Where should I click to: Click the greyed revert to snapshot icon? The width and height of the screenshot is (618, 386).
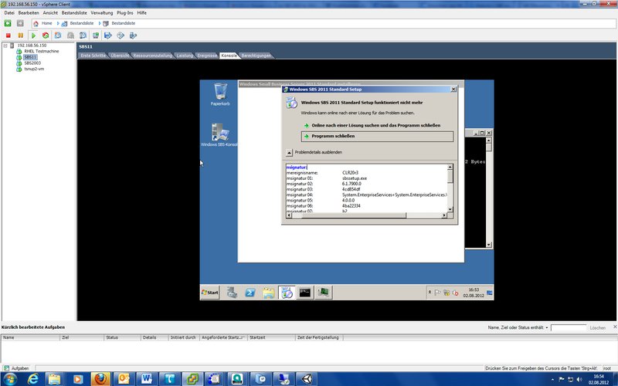70,36
